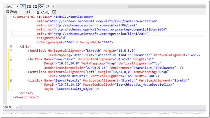Swap panes with the up-down arrows icon
The image size is (210, 118).
point(28,12)
